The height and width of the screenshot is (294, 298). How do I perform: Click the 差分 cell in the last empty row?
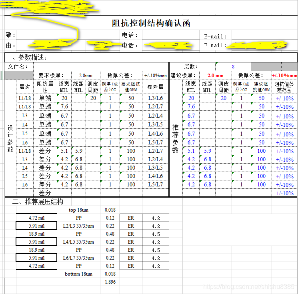45,193
